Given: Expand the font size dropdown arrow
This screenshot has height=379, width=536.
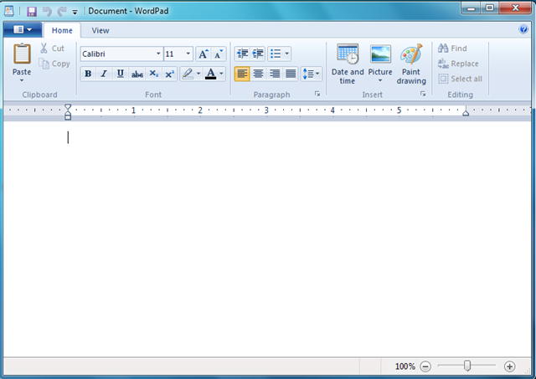Looking at the screenshot, I should tap(188, 54).
